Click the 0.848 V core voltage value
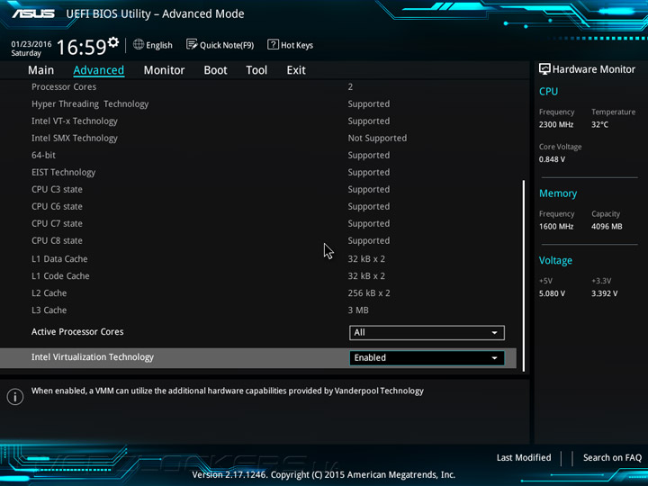This screenshot has width=648, height=486. coord(552,159)
